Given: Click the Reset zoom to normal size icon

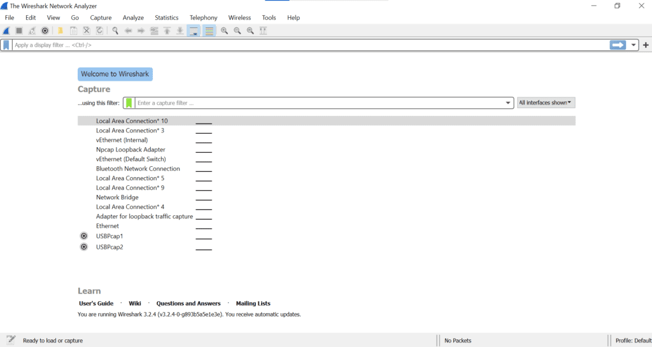Looking at the screenshot, I should (x=250, y=31).
